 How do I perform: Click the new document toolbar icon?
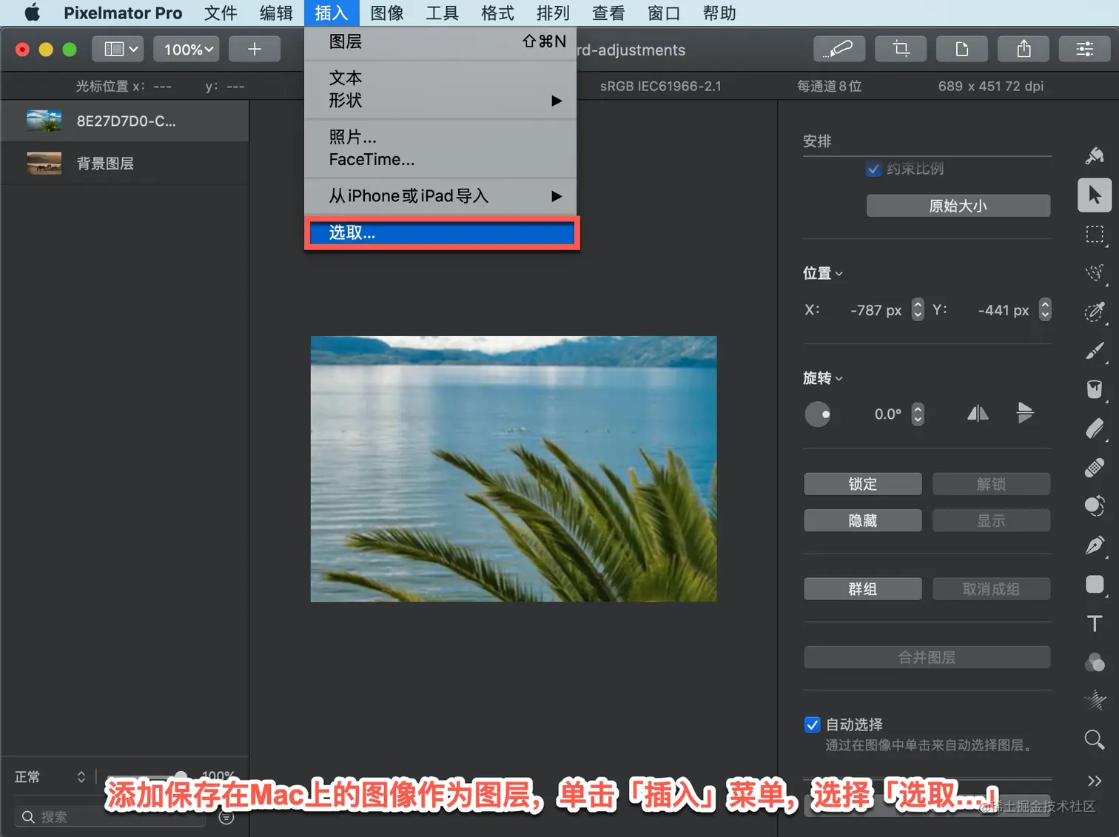point(961,49)
